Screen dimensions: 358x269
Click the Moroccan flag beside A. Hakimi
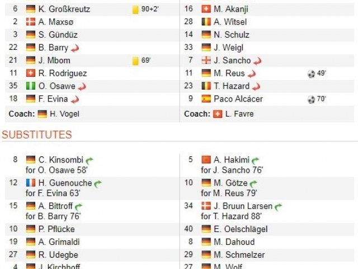[206, 160]
